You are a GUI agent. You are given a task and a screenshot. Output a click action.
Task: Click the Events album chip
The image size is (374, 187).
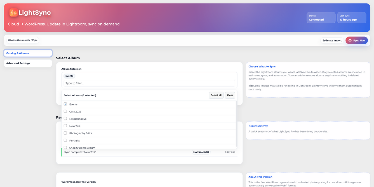click(69, 76)
